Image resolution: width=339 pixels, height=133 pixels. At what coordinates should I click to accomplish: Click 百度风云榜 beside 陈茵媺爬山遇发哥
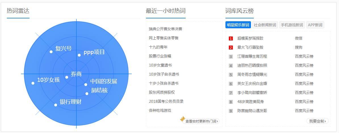coord(304,111)
